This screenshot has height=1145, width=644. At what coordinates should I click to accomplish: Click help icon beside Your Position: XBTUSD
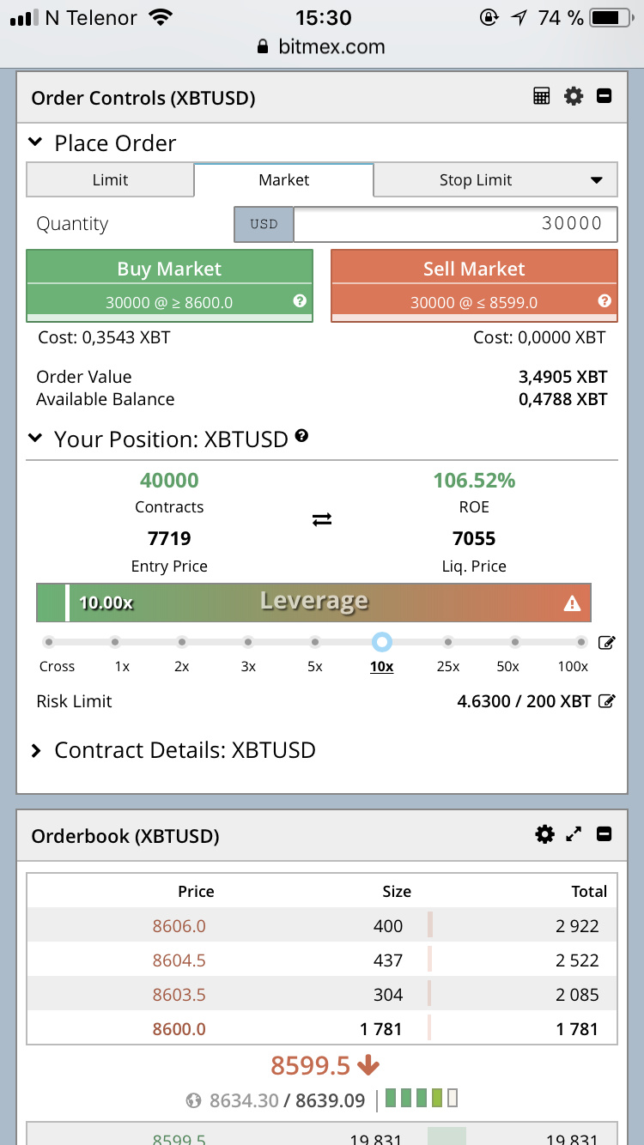click(x=301, y=436)
